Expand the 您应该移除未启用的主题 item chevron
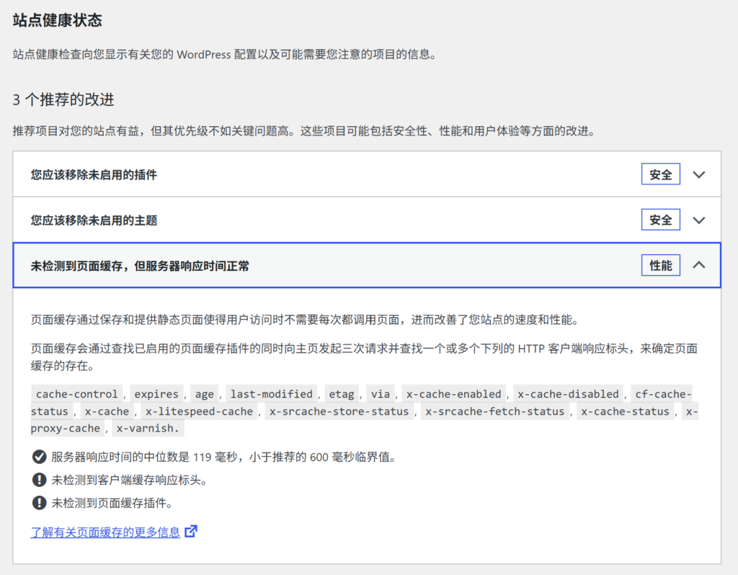This screenshot has height=575, width=738. (x=699, y=220)
